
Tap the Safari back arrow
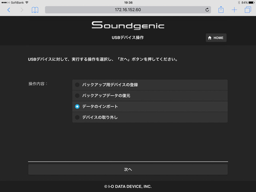[9, 10]
